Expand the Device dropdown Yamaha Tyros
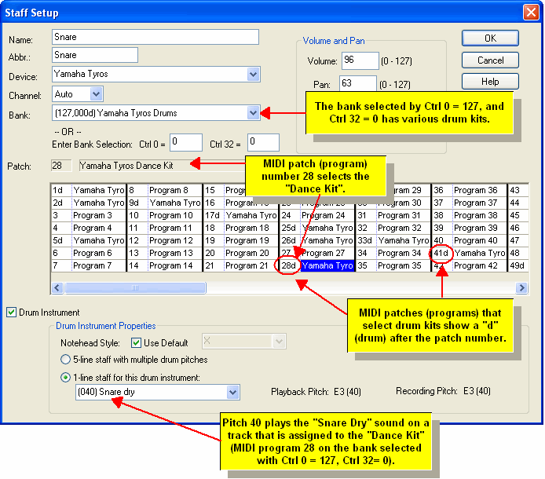The width and height of the screenshot is (545, 479). tap(253, 75)
